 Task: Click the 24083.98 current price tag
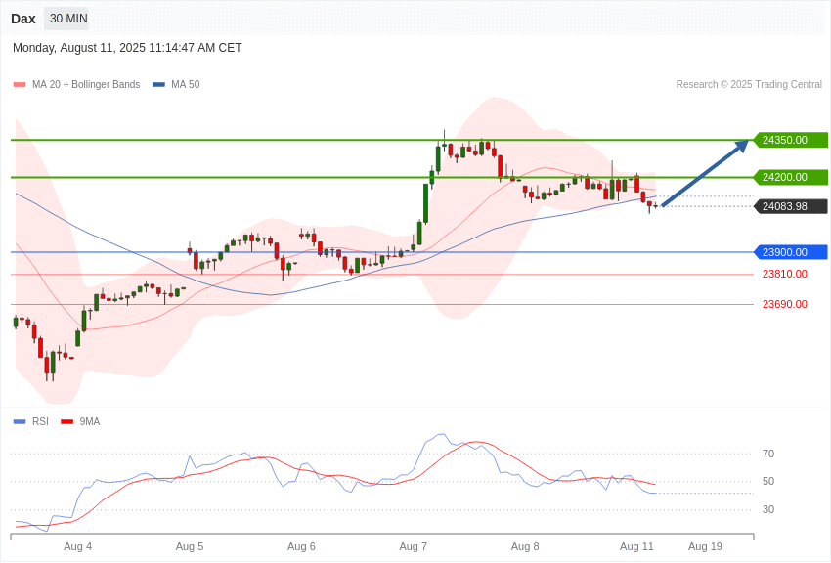click(790, 206)
